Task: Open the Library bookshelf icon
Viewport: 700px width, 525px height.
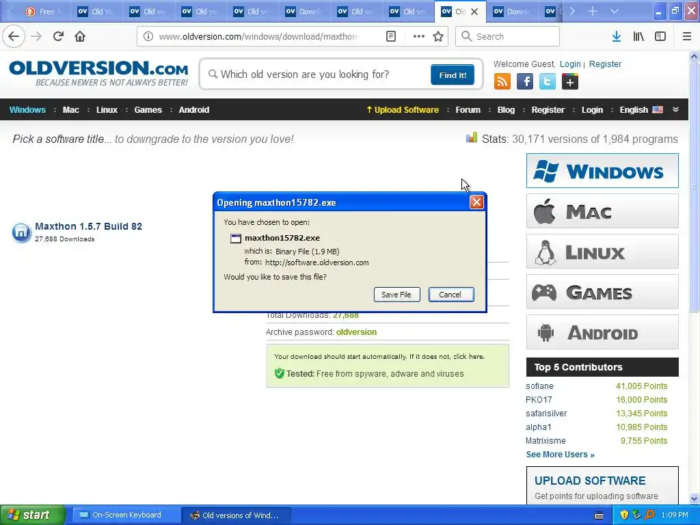Action: coord(638,36)
